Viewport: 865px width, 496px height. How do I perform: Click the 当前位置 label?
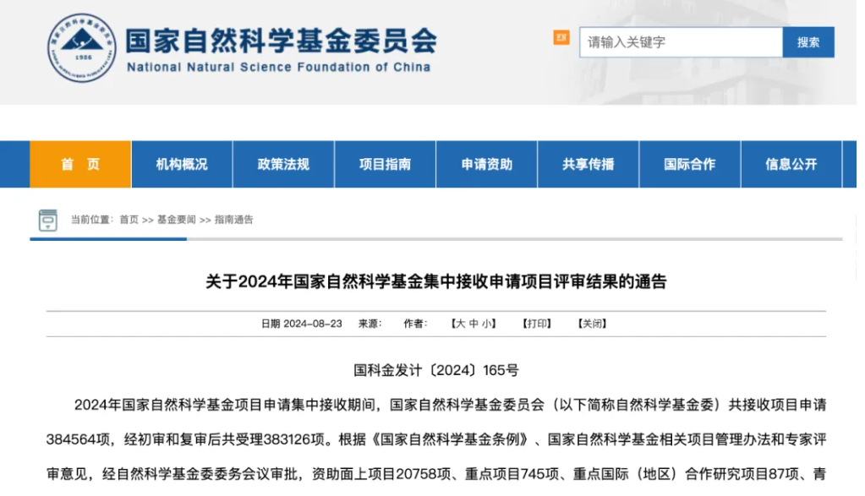(91, 220)
